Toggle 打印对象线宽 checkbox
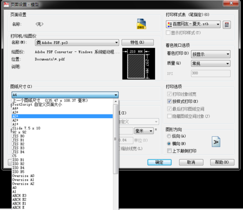 pyautogui.click(x=169, y=94)
